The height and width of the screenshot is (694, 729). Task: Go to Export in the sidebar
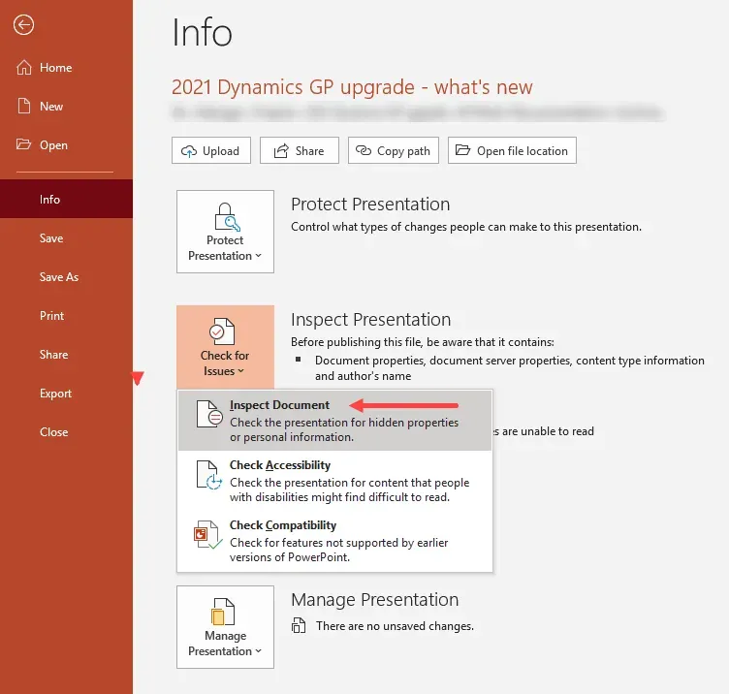click(56, 394)
